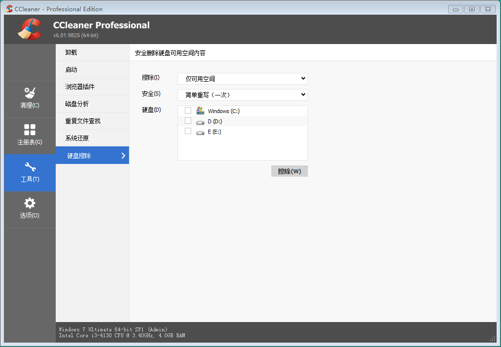Check the Windows (C:) drive checkbox
The image size is (501, 347).
pos(188,111)
